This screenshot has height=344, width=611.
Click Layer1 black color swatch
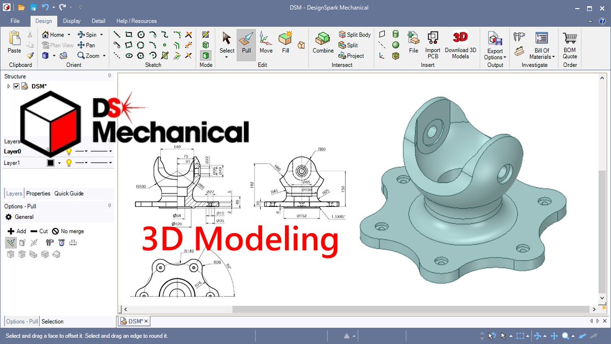50,163
